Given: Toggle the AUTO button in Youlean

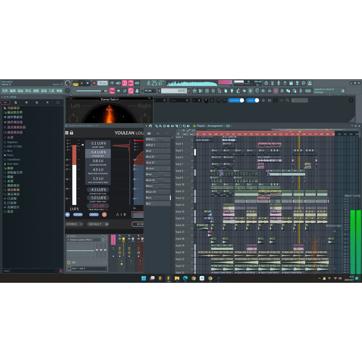Looking at the screenshot, I should [x=94, y=215].
